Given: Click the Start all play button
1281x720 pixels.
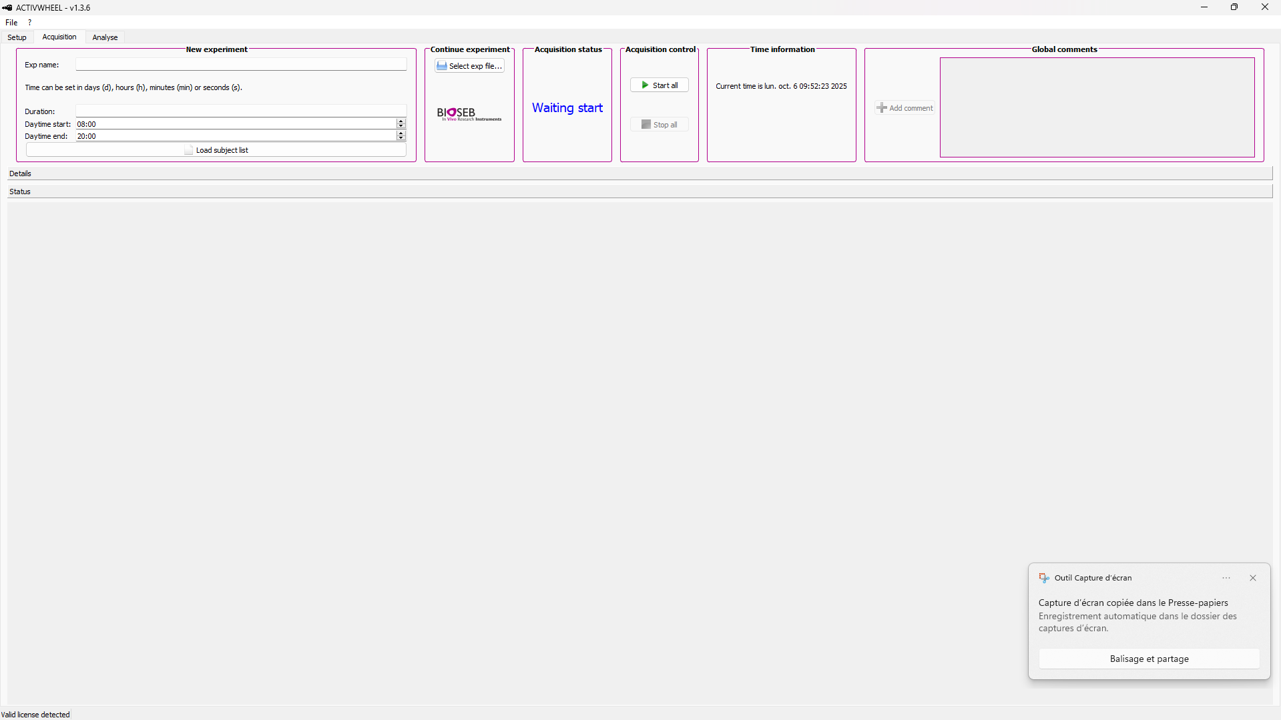Looking at the screenshot, I should pyautogui.click(x=659, y=85).
